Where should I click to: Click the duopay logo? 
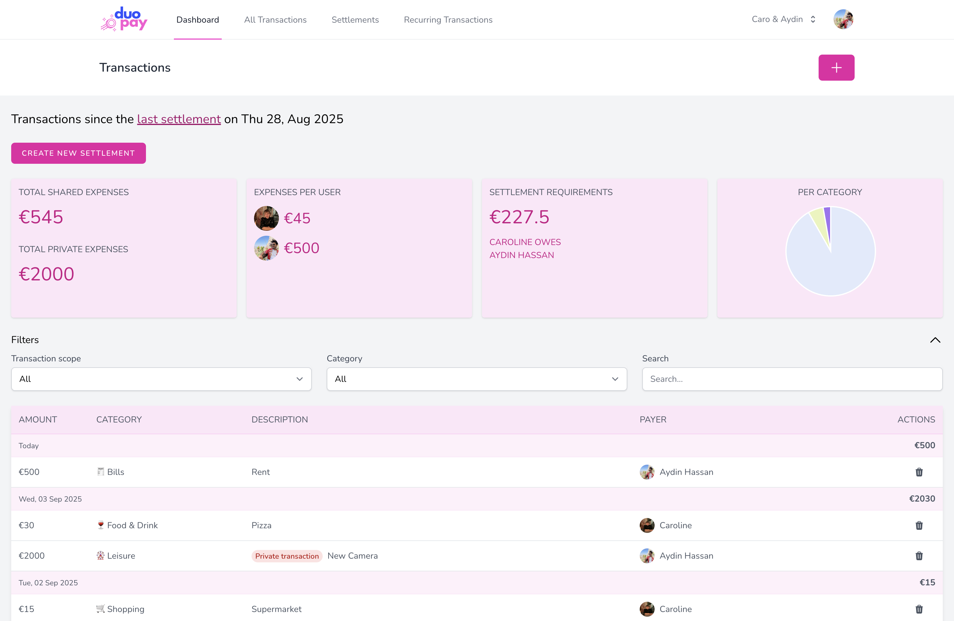point(124,19)
